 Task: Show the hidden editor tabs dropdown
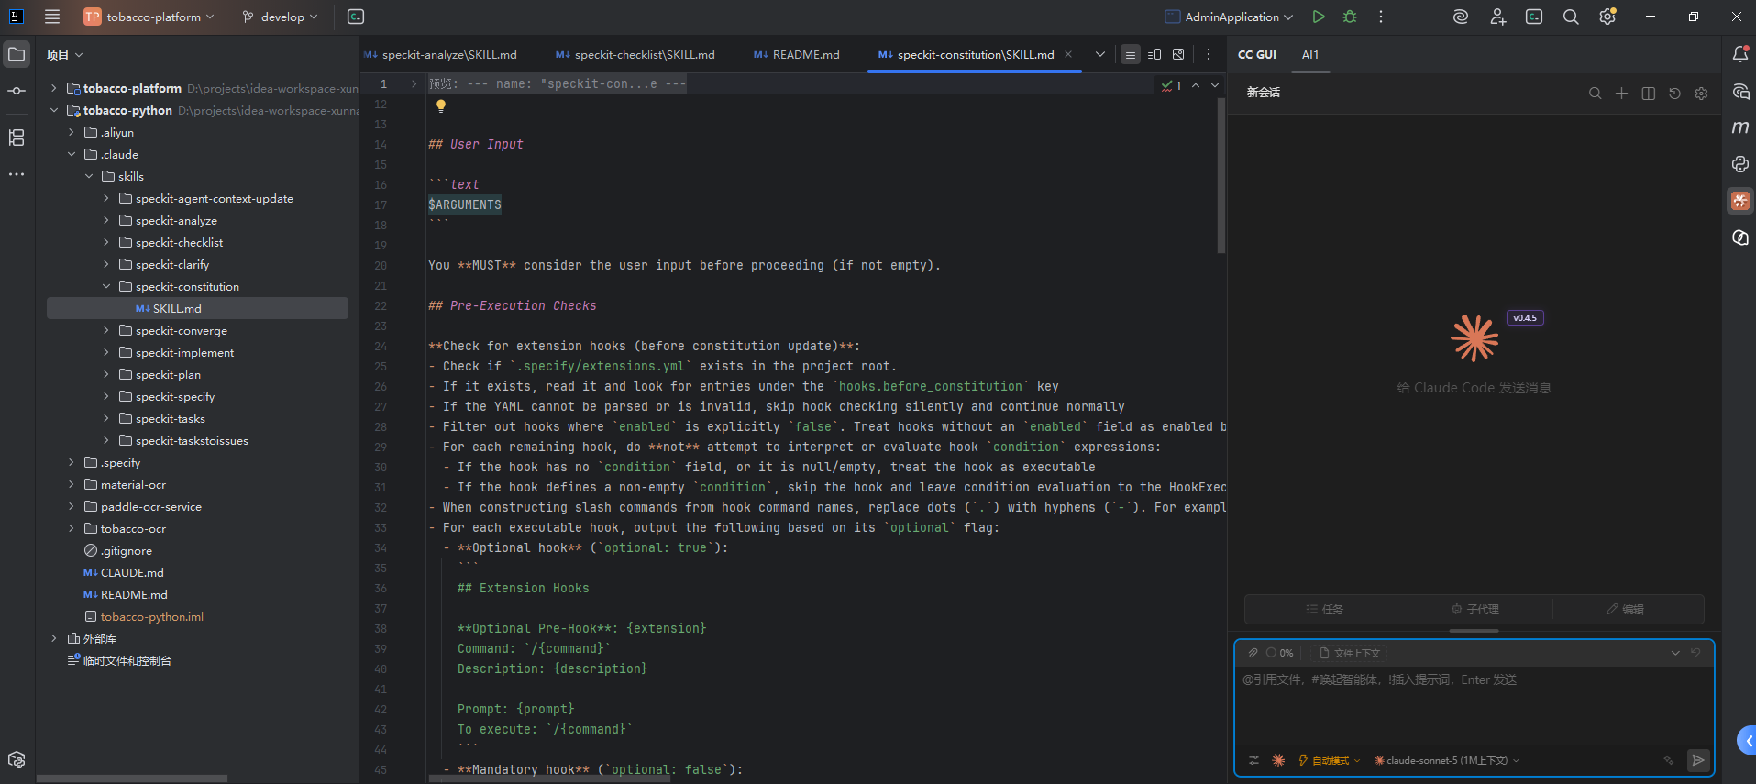(x=1100, y=55)
